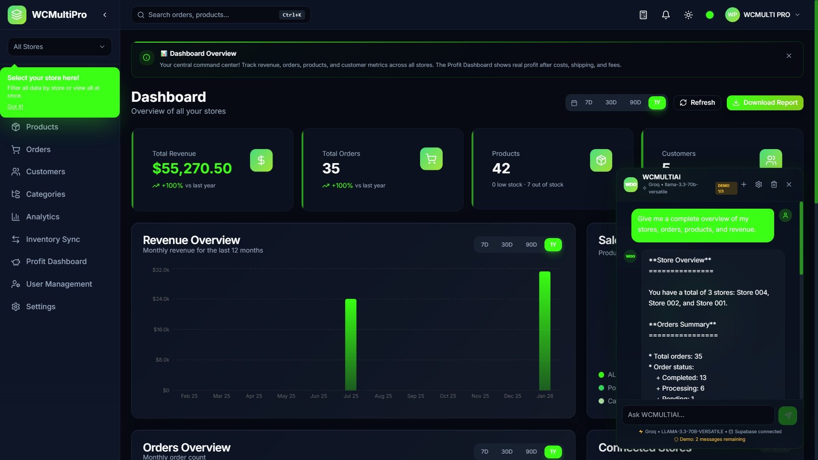Go to Profit Dashboard page
This screenshot has height=460, width=818.
pos(56,262)
